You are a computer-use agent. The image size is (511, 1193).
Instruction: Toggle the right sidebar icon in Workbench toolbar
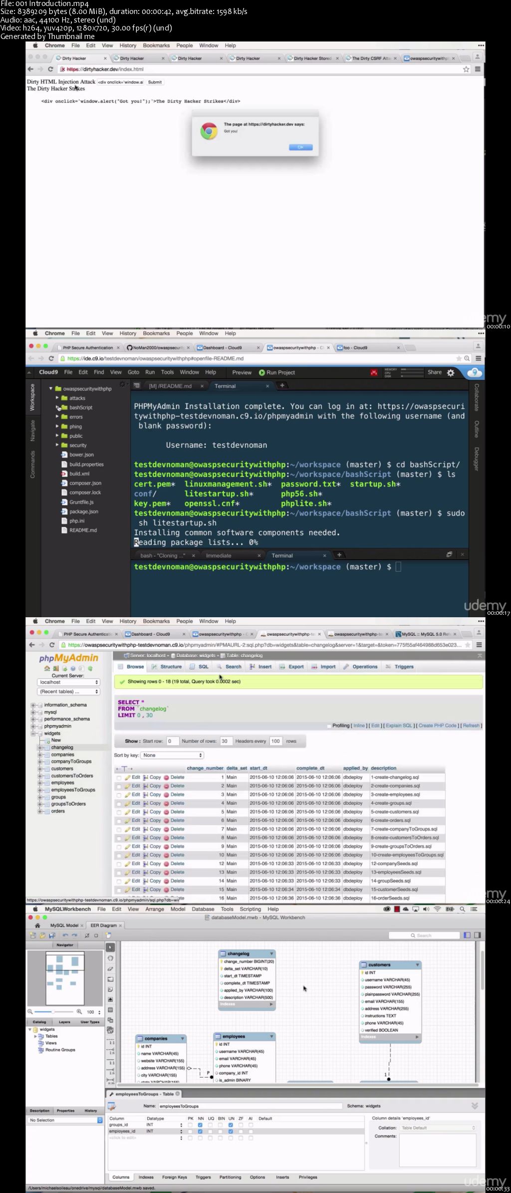478,935
